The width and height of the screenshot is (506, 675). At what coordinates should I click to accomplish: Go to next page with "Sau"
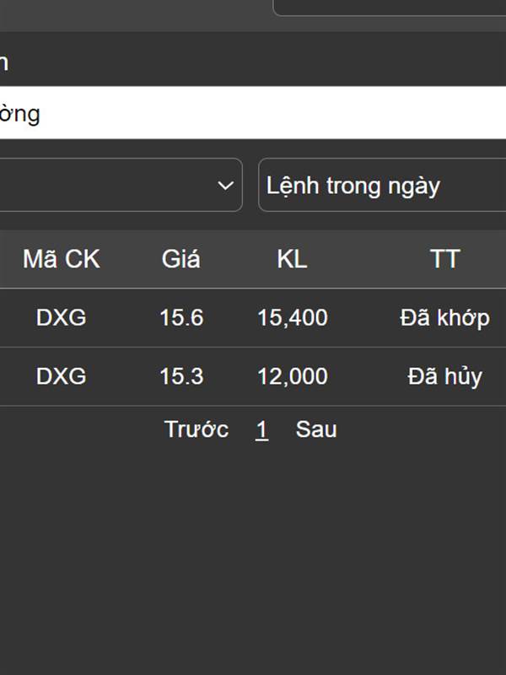pos(316,429)
